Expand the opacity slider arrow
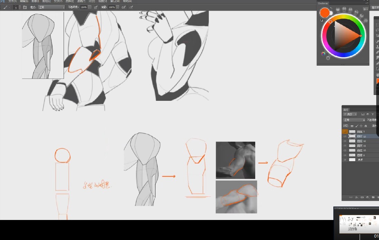Screen dimensions: 379x240 point(90,7)
